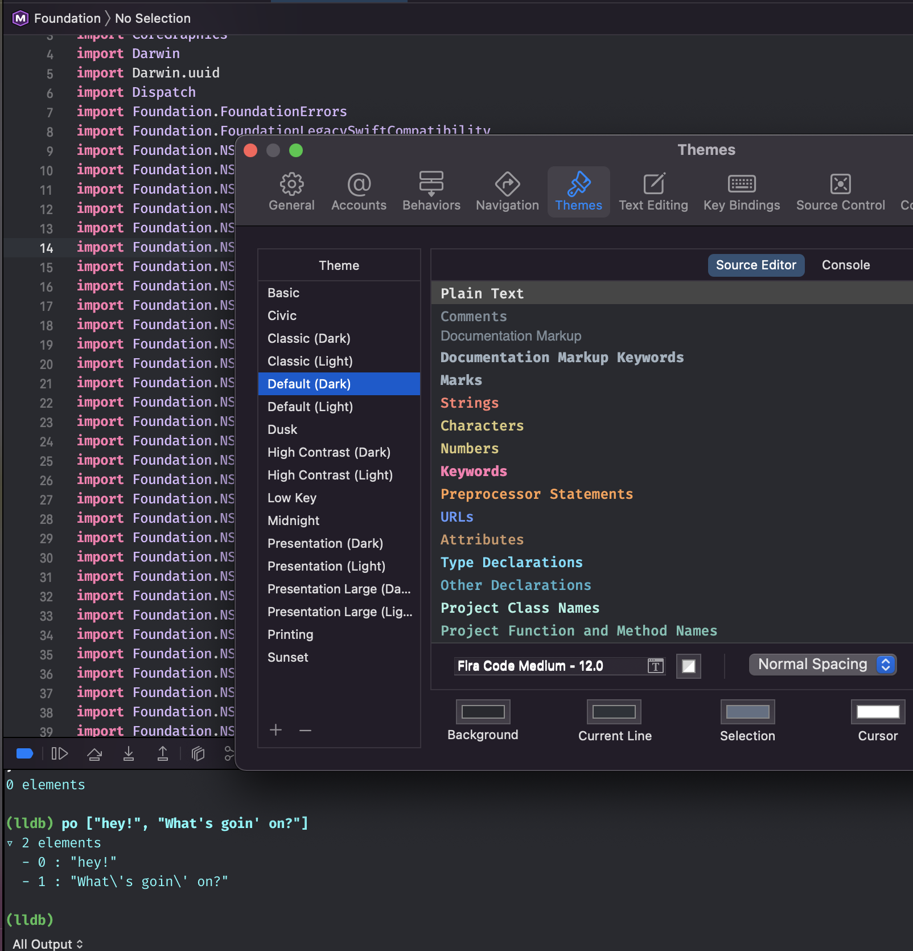Image resolution: width=913 pixels, height=951 pixels.
Task: Collapse the 2 elements disclosure triangle
Action: 10,843
